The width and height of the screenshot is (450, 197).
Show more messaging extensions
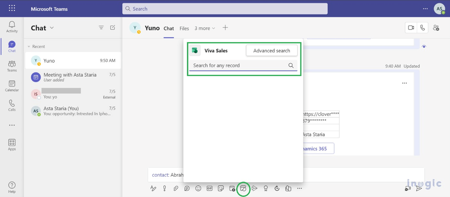299,188
